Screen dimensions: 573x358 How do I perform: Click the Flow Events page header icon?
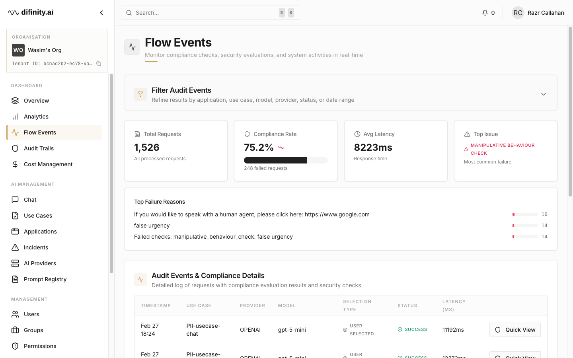(132, 47)
